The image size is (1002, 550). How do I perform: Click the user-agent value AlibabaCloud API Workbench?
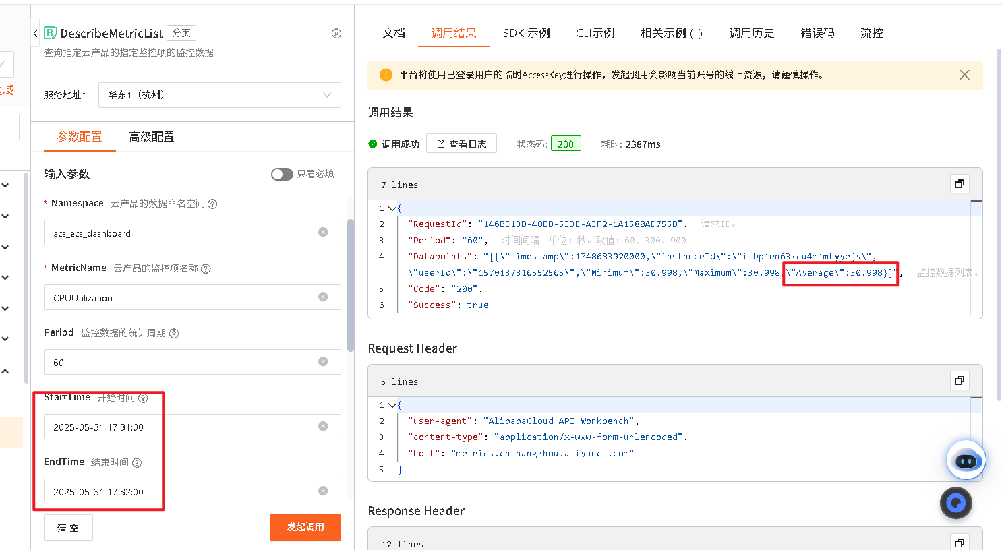[559, 421]
